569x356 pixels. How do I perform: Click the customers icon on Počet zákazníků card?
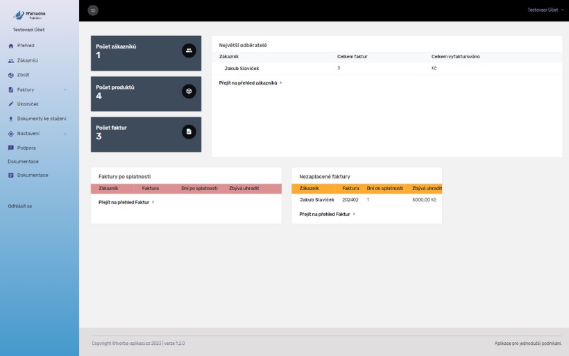(189, 51)
